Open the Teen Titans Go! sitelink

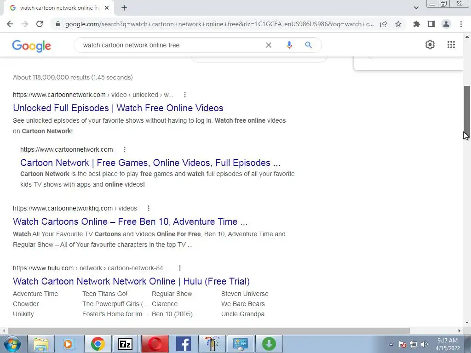(105, 294)
